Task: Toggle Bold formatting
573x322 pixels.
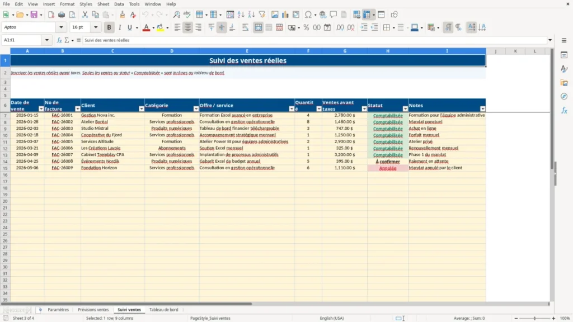Action: click(x=109, y=27)
